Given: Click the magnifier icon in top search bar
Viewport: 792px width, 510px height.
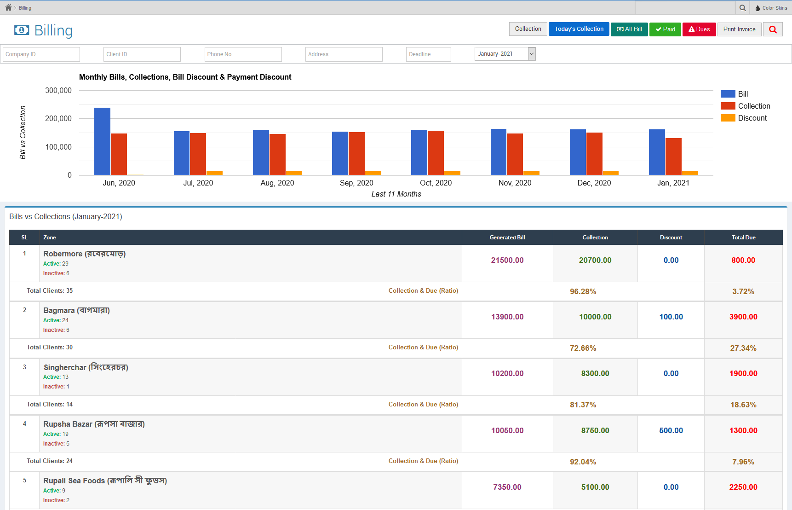Looking at the screenshot, I should pyautogui.click(x=742, y=8).
